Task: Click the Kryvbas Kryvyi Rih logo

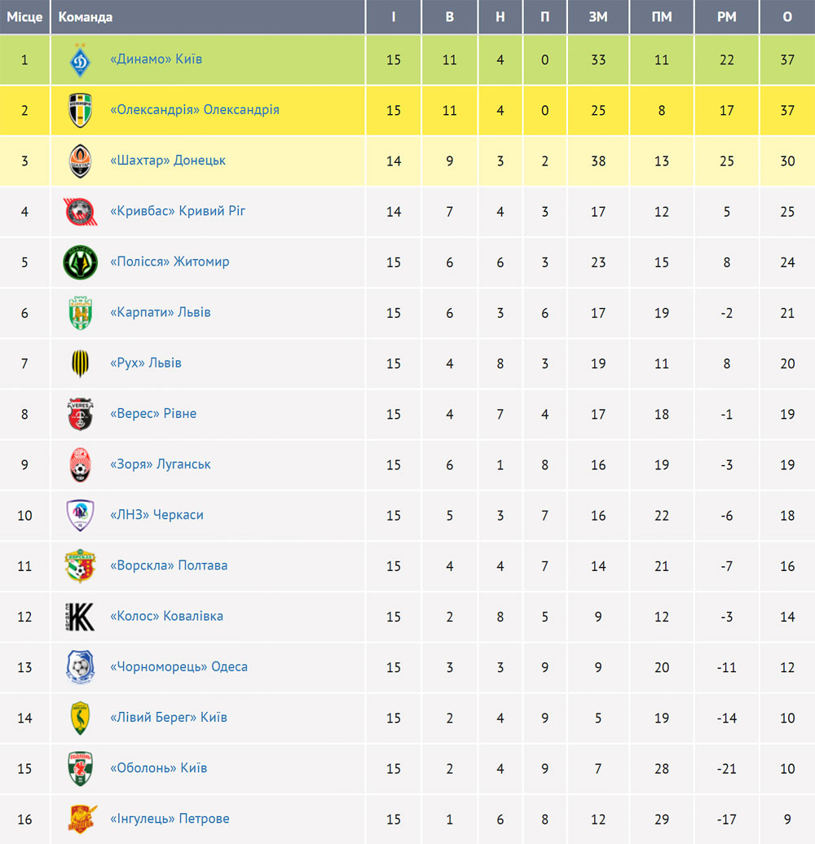Action: [80, 212]
